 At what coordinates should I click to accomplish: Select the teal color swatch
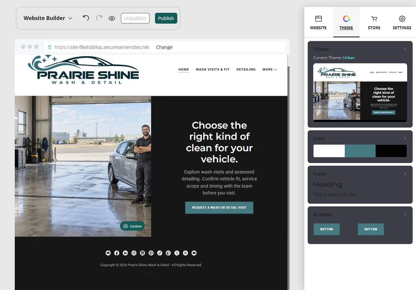pos(360,151)
